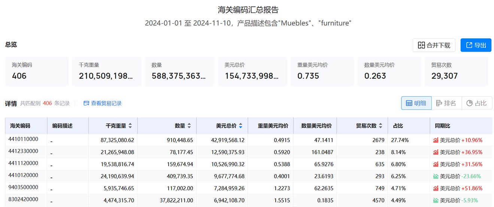Click the 海关编码 summary card showing 406
494x207 pixels.
coord(37,71)
